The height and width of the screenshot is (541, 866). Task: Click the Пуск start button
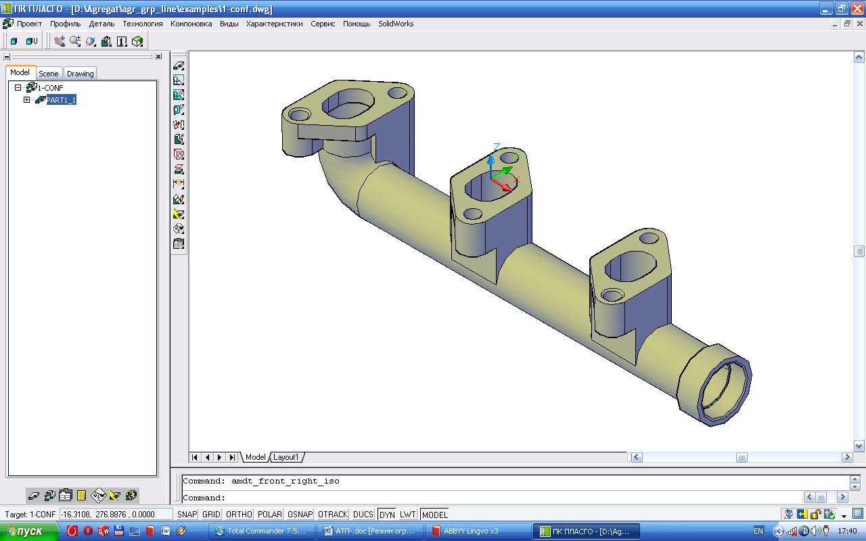30,531
